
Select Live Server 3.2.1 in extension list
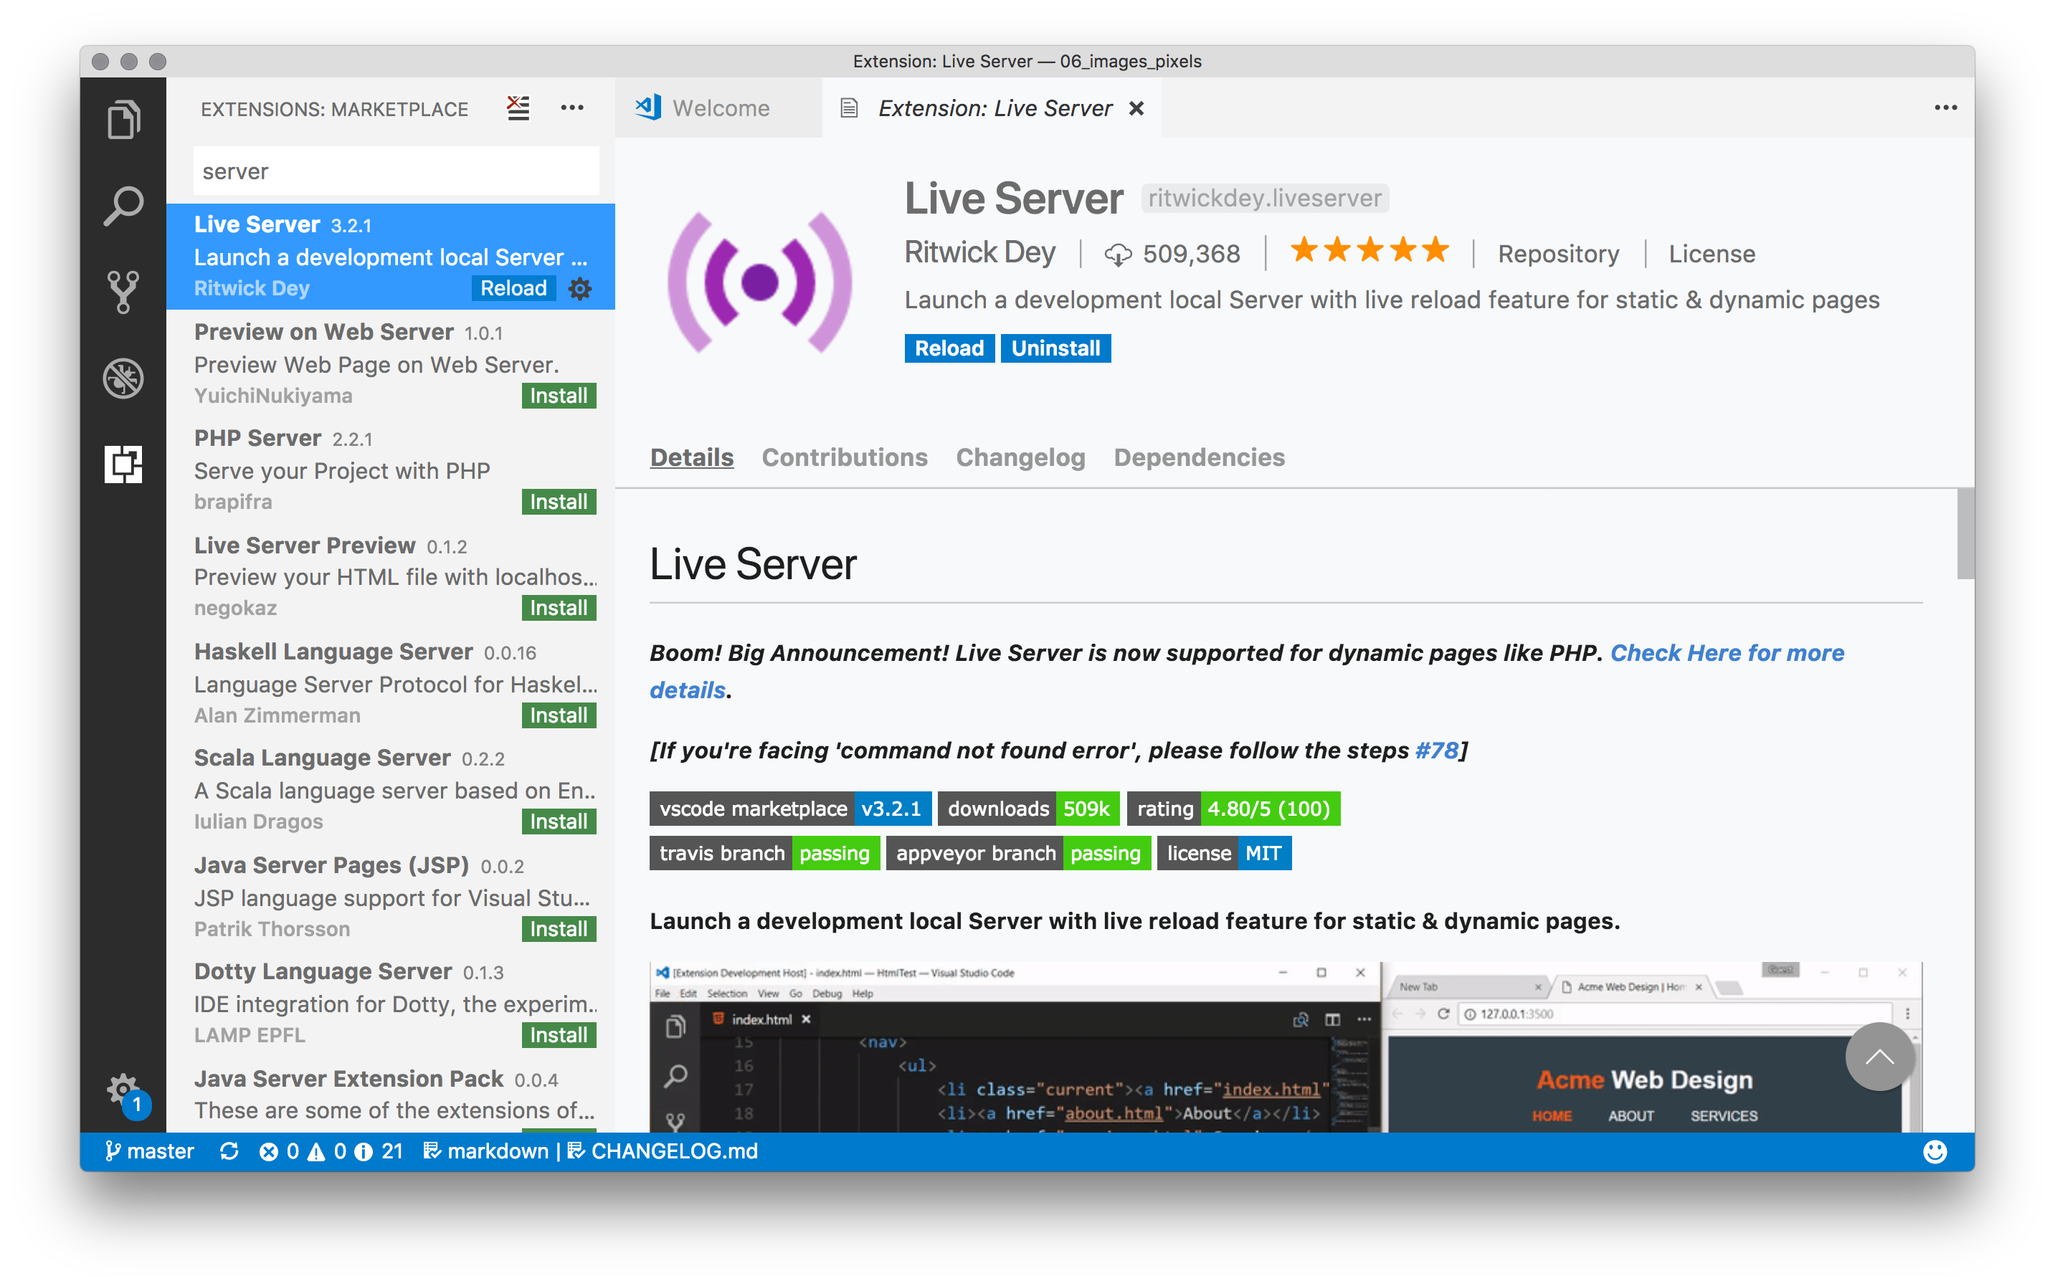390,257
